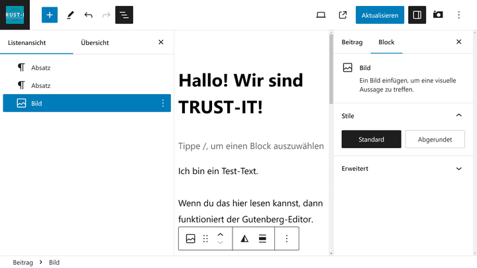Click the image block type icon in toolbar

190,238
